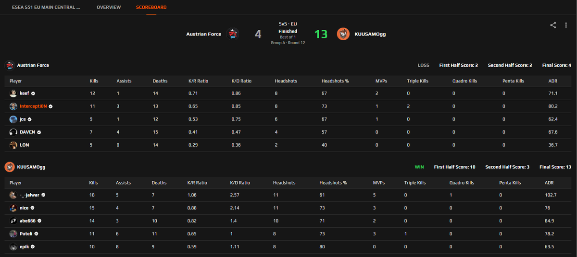Click Austrian Force title above first table
The width and height of the screenshot is (577, 257).
coord(33,65)
